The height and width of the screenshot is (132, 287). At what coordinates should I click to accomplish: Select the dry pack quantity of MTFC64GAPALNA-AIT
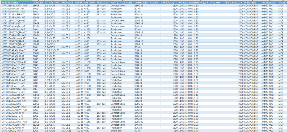[169, 125]
